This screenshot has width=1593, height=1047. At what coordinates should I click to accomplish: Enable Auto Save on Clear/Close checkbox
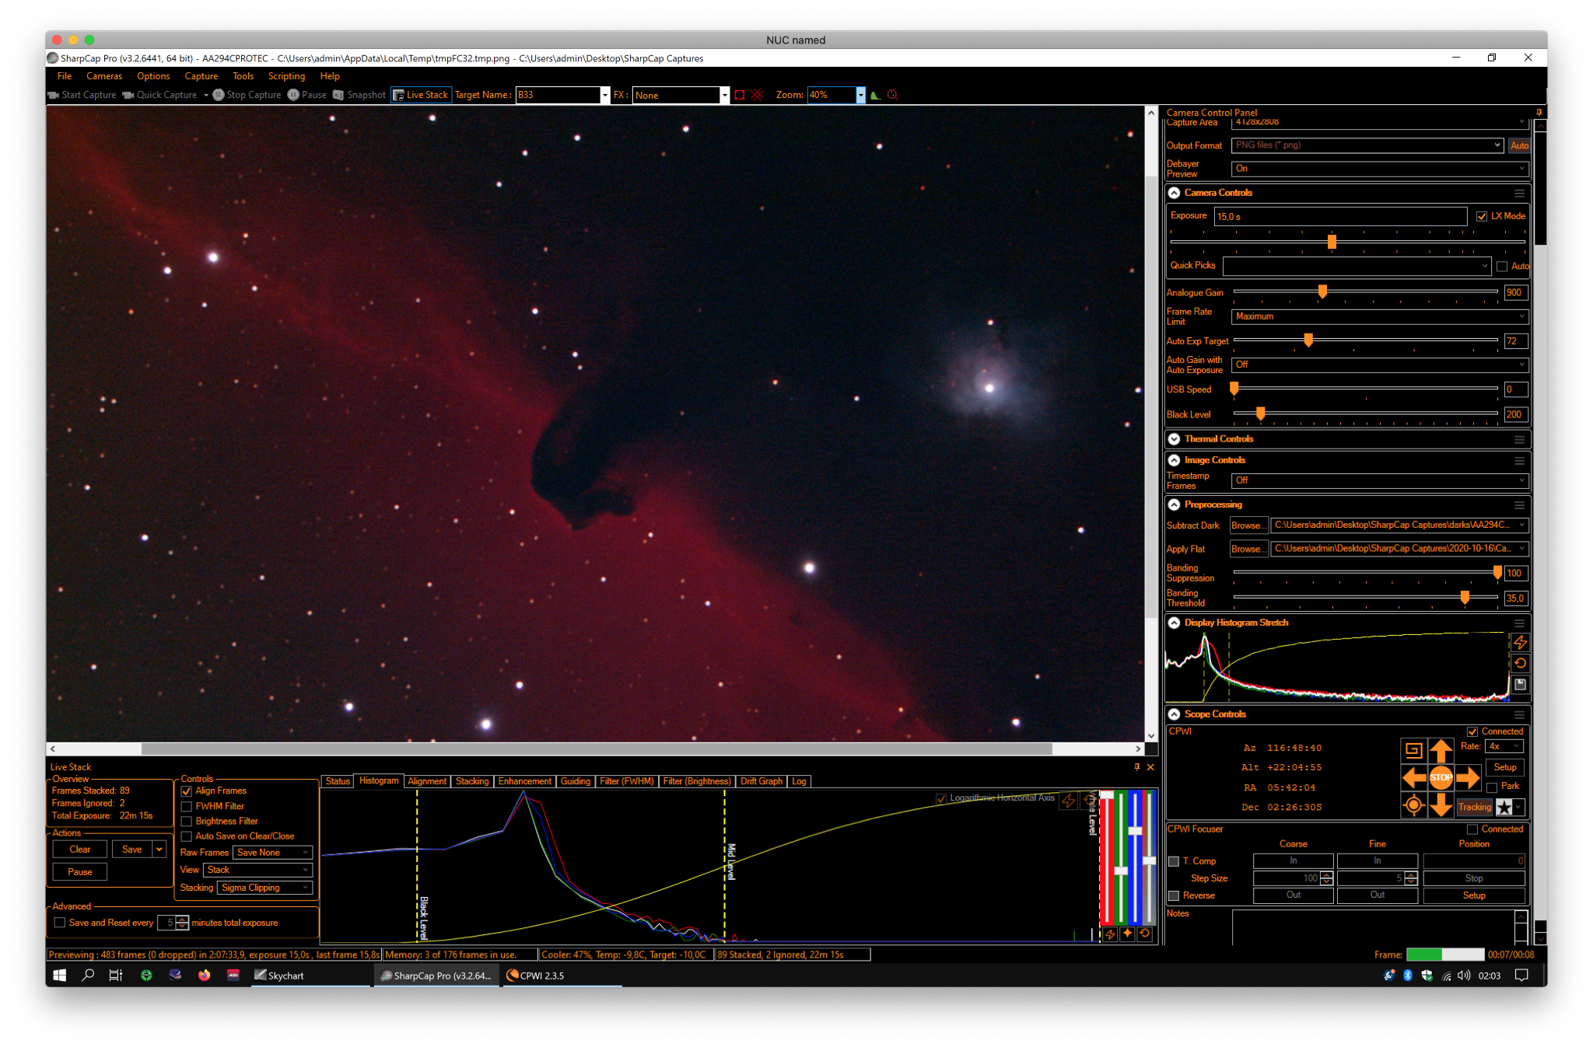tap(187, 836)
